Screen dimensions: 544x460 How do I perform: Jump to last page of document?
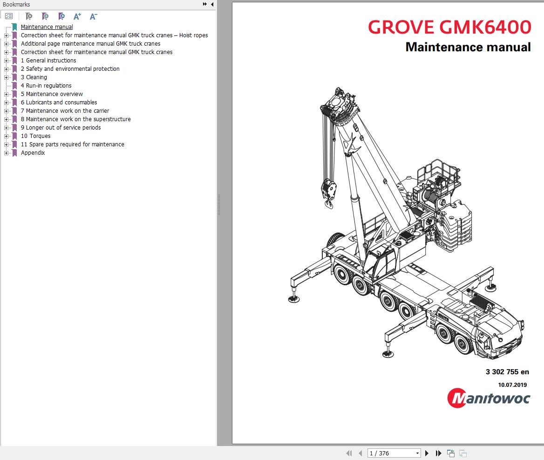tap(438, 453)
